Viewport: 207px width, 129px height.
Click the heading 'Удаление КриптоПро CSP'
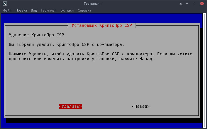coord(36,35)
